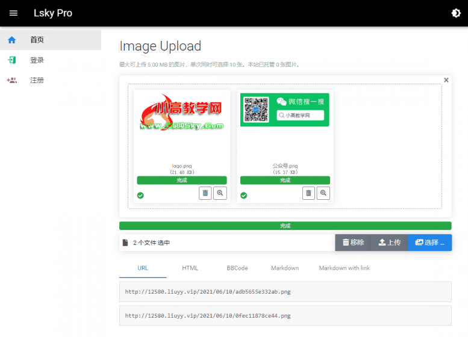Click the register people icon in sidebar
This screenshot has height=337, width=468.
11,80
